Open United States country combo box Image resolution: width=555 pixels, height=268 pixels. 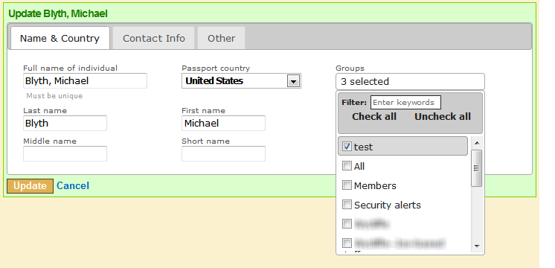pos(241,81)
